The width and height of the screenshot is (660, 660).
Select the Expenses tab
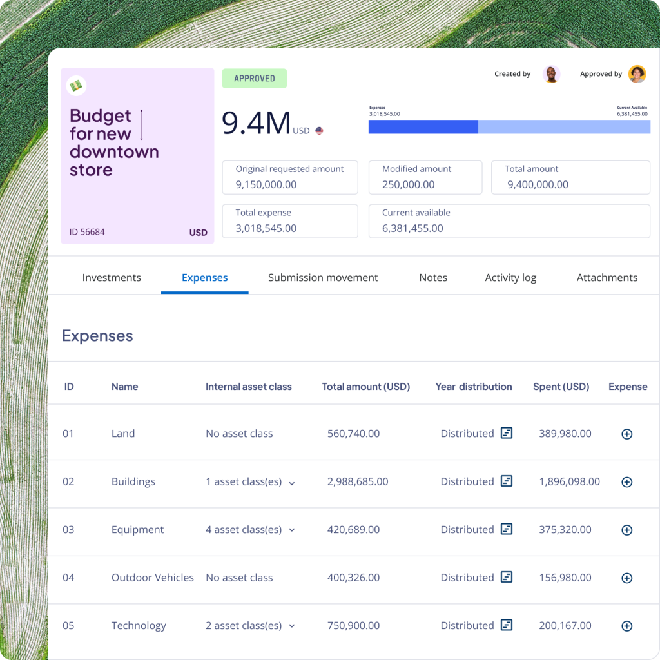(x=204, y=278)
